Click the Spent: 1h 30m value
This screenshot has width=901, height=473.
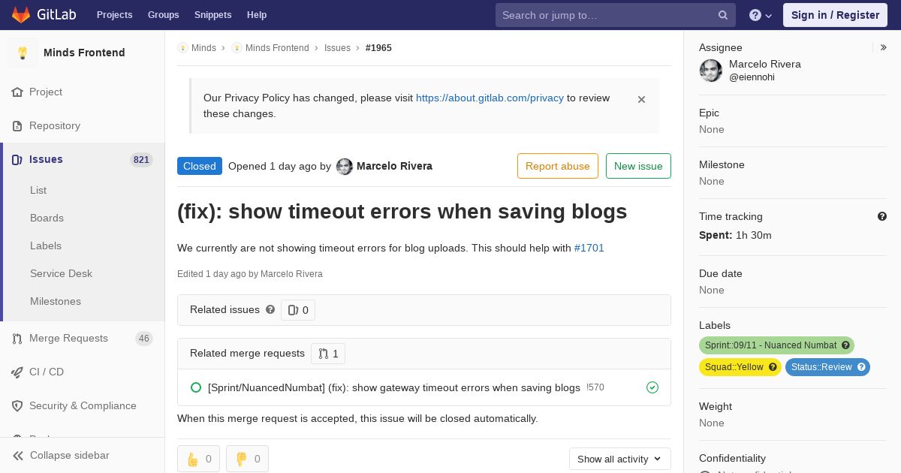click(x=735, y=235)
